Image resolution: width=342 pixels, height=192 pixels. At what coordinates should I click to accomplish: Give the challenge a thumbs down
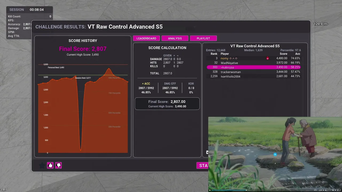pos(58,165)
